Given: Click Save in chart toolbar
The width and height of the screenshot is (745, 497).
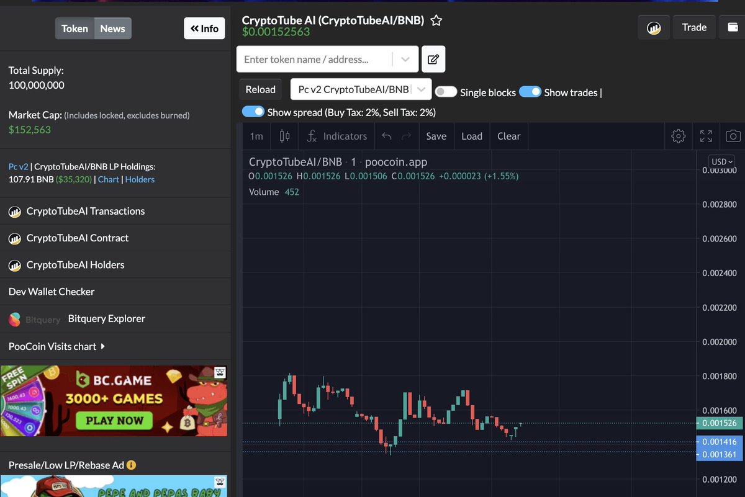Looking at the screenshot, I should (436, 136).
